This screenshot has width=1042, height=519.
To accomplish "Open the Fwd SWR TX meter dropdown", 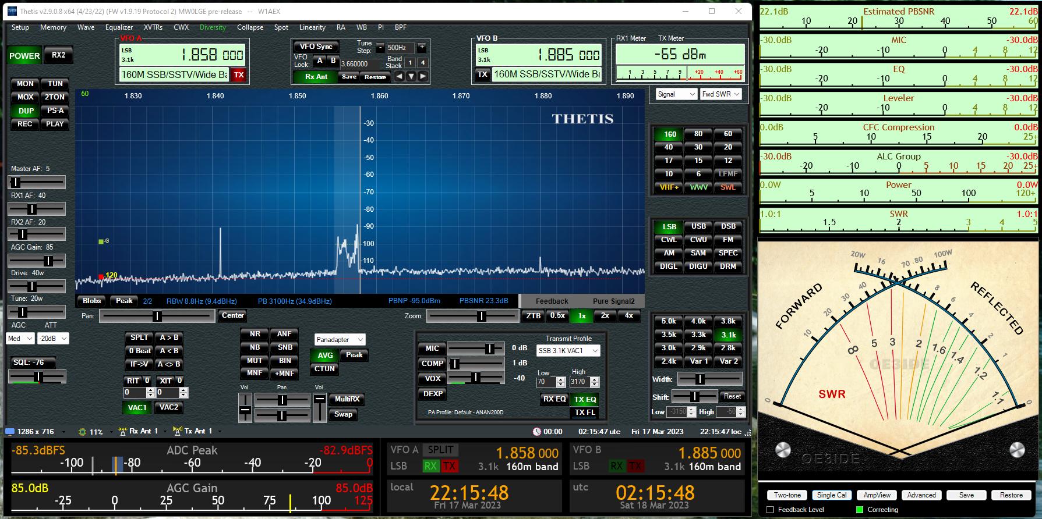I will click(720, 94).
